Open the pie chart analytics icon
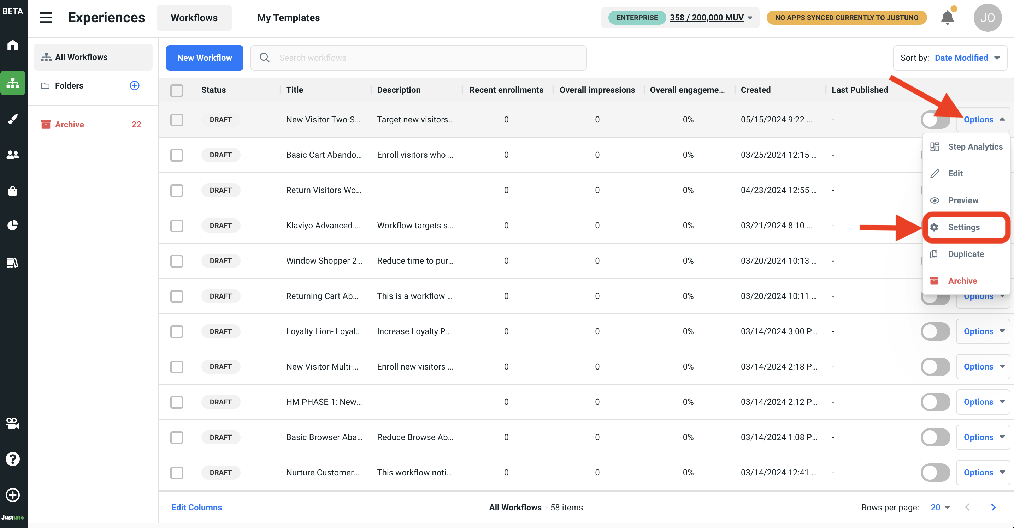Image resolution: width=1014 pixels, height=528 pixels. tap(13, 225)
